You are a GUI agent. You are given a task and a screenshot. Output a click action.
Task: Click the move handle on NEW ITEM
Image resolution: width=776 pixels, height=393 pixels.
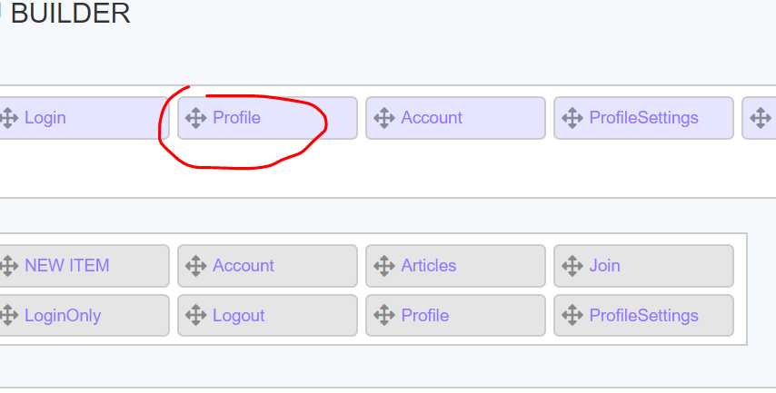pyautogui.click(x=9, y=266)
